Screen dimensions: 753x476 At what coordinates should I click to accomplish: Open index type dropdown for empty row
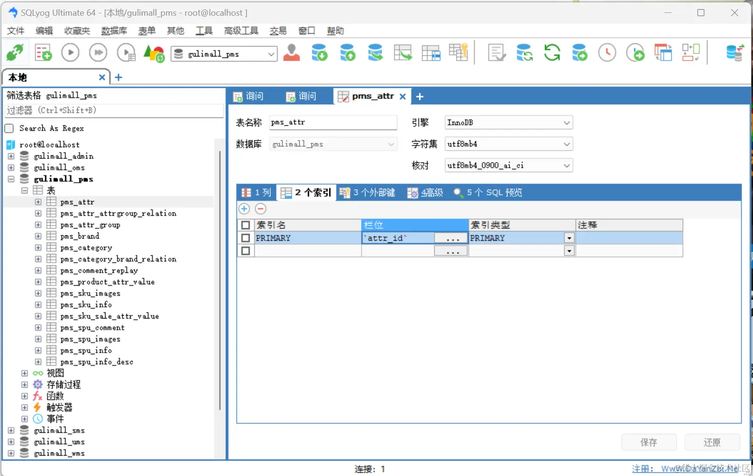(x=569, y=251)
